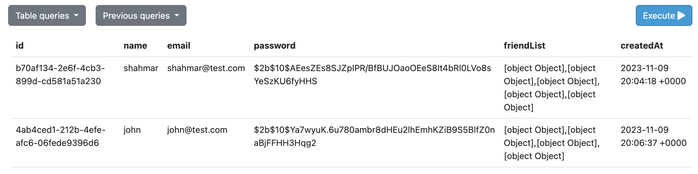Click the email column header
Image resolution: width=698 pixels, height=174 pixels.
(x=179, y=46)
